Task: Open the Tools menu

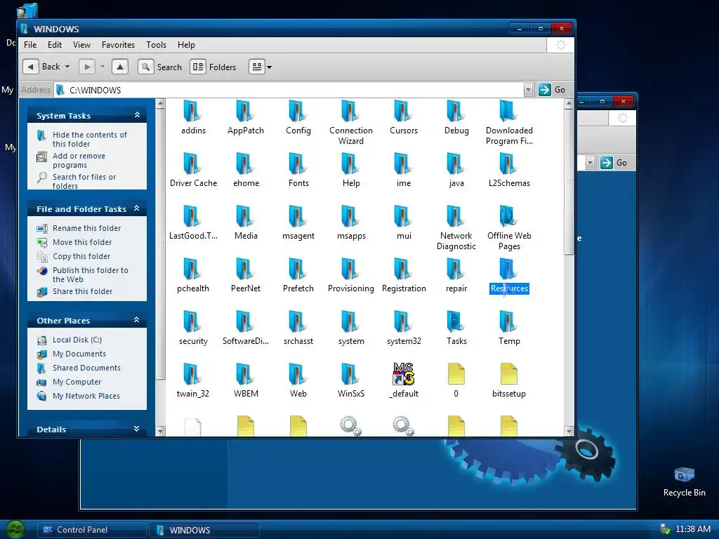Action: [x=157, y=45]
